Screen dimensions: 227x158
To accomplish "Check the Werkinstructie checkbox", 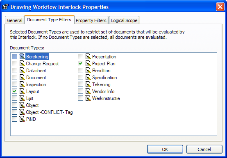I will [x=80, y=98].
